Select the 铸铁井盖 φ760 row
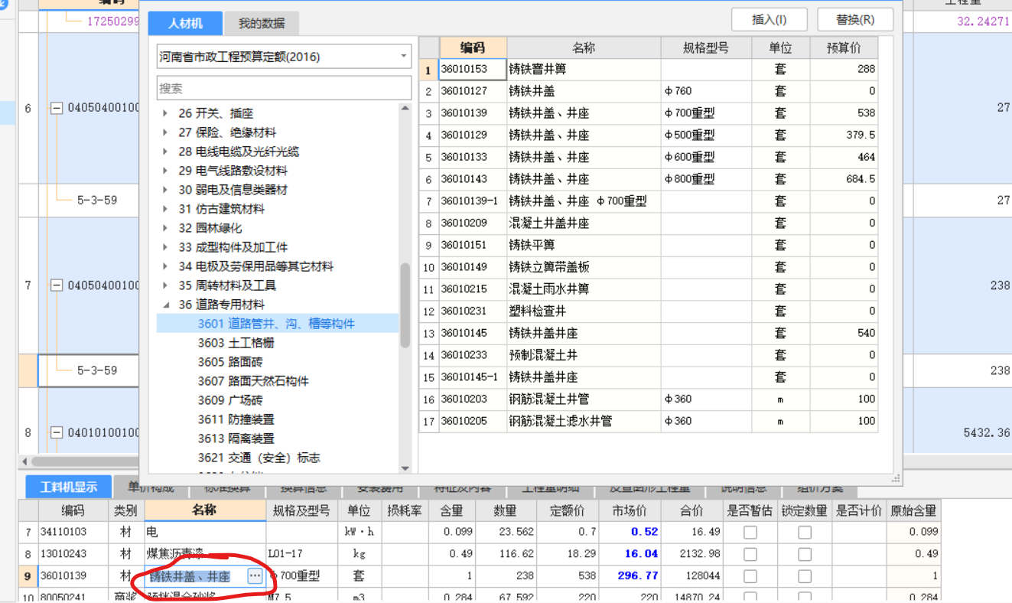1012x603 pixels. point(648,91)
